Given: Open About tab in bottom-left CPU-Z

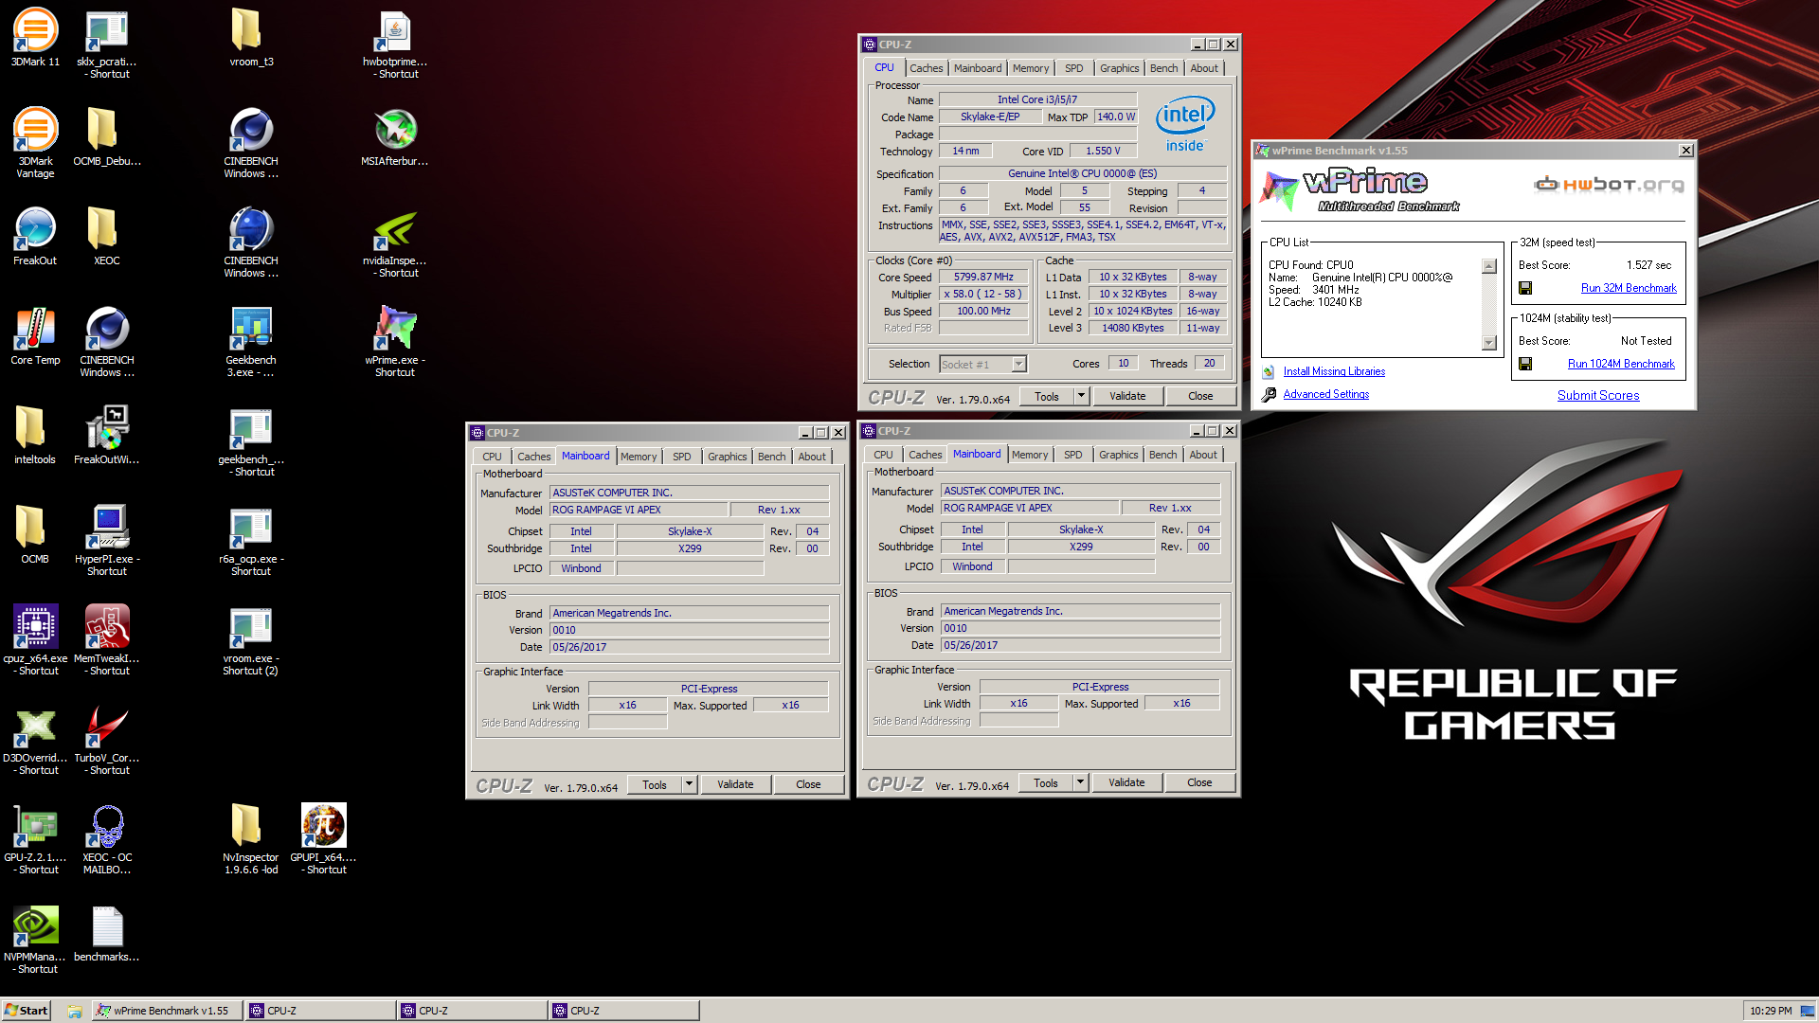Looking at the screenshot, I should pyautogui.click(x=812, y=457).
